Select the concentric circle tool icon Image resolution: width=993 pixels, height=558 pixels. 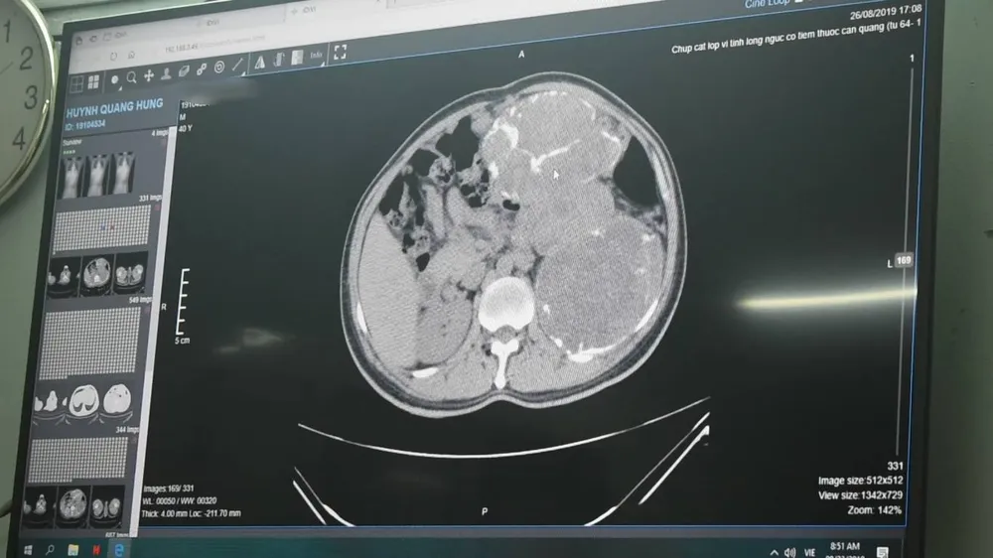tap(219, 68)
